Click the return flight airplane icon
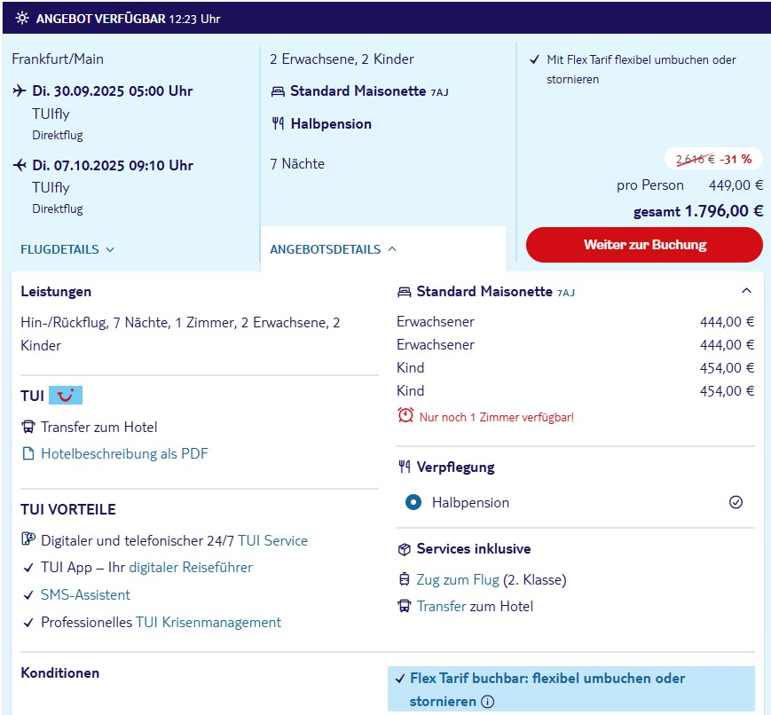This screenshot has width=771, height=715. (20, 165)
